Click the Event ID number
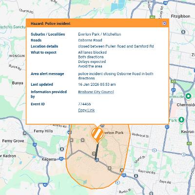Image resolution: width=195 pixels, height=195 pixels. (84, 104)
